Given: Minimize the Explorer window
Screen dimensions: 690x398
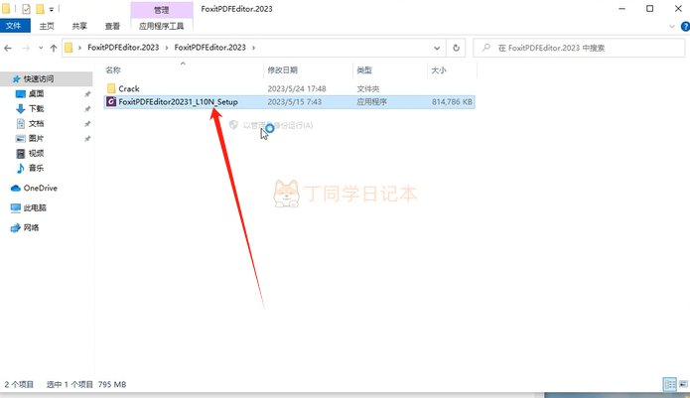Looking at the screenshot, I should (x=621, y=8).
